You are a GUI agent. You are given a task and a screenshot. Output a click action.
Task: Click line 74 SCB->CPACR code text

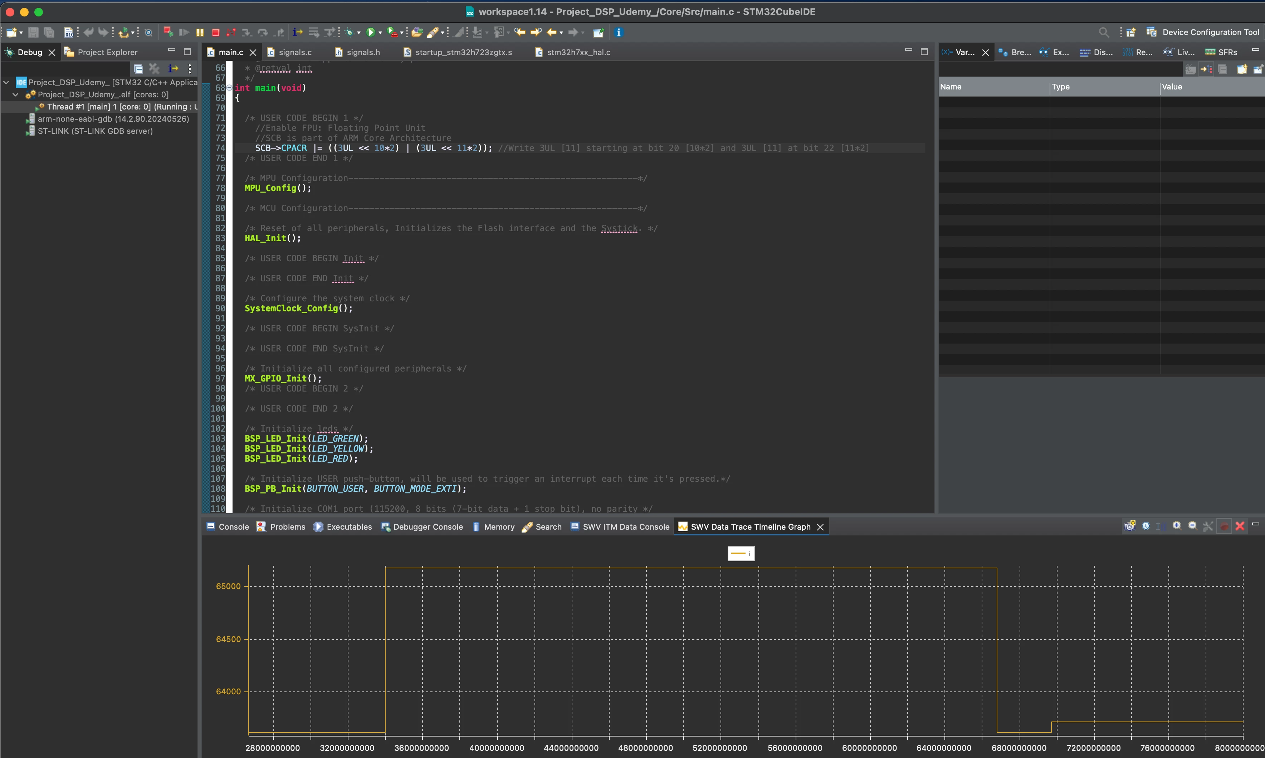point(373,148)
